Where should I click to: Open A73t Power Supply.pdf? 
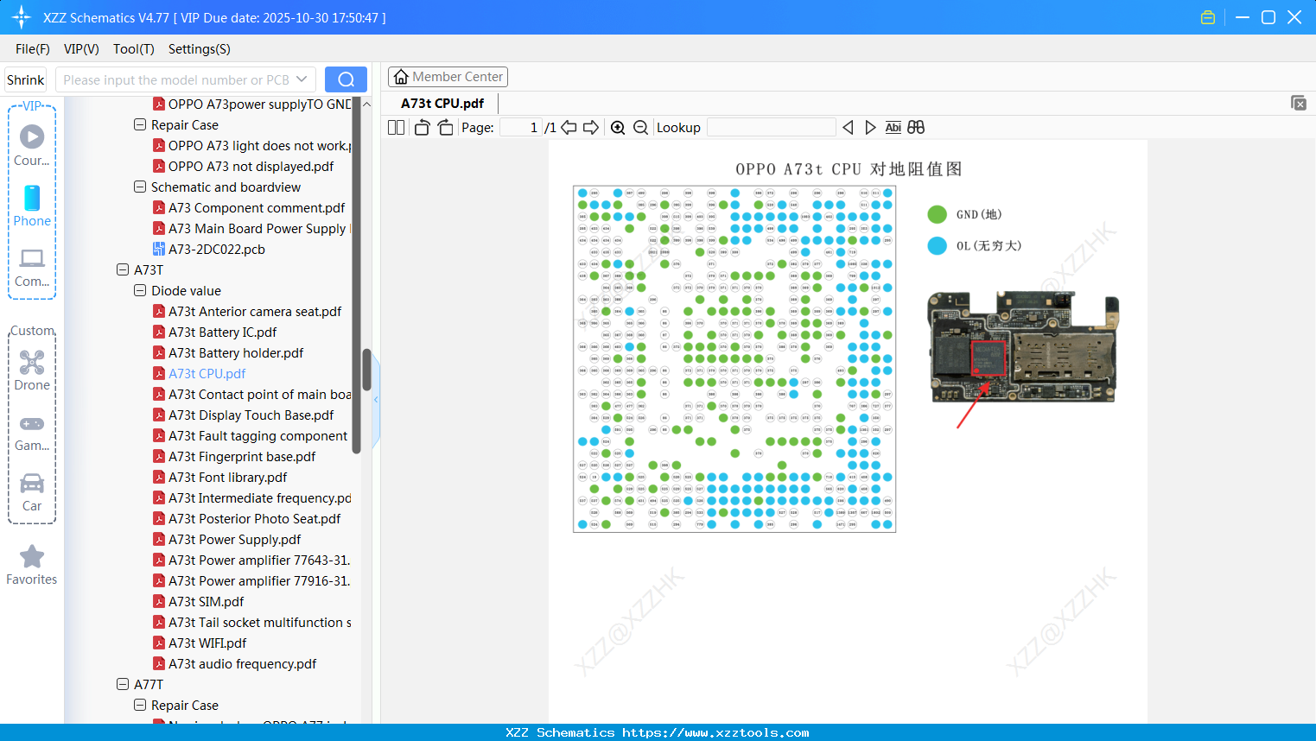pos(235,539)
